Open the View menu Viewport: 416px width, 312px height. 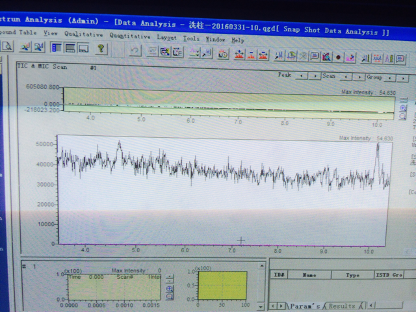(x=51, y=33)
